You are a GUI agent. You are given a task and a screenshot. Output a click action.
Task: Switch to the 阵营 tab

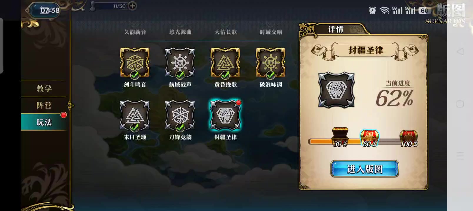click(x=44, y=105)
